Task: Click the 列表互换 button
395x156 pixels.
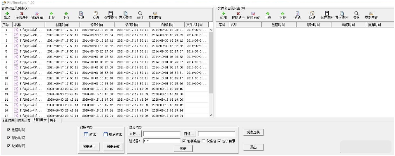Action: 253,132
